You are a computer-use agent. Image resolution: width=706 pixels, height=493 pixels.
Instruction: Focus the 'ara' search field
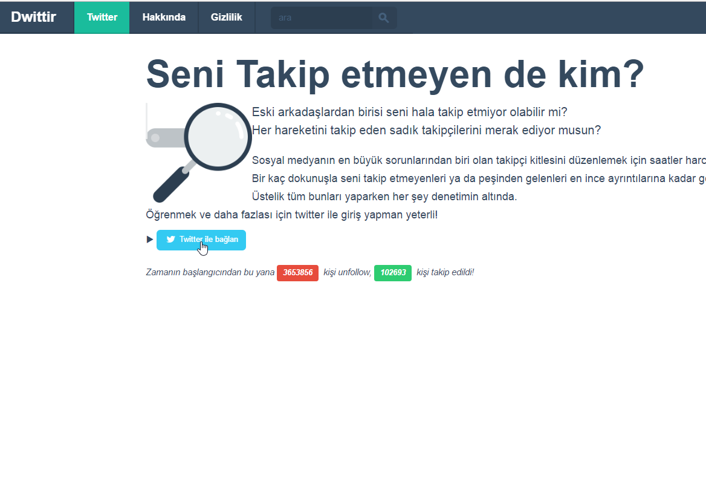tap(322, 18)
